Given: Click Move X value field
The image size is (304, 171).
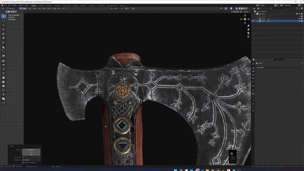Looking at the screenshot, I should [31, 150].
